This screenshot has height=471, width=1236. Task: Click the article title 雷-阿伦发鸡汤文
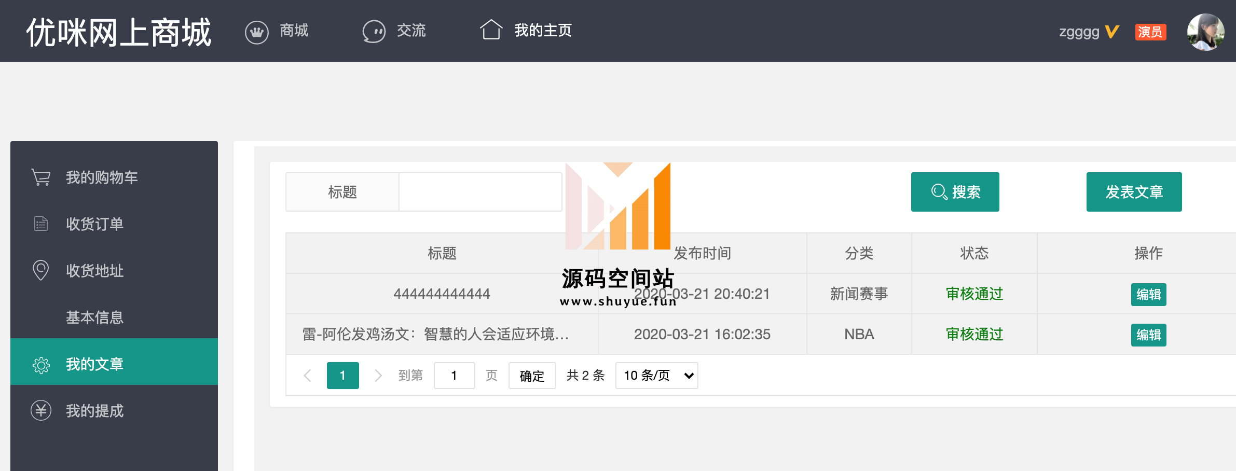[x=436, y=334]
